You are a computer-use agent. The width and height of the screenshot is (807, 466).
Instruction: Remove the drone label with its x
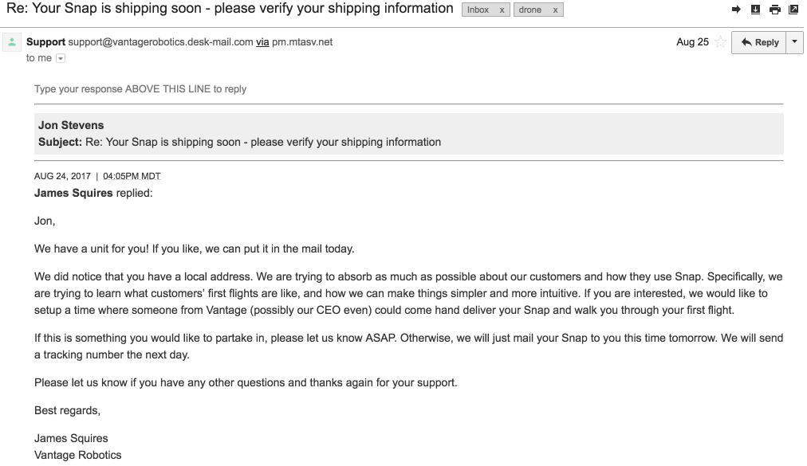555,10
